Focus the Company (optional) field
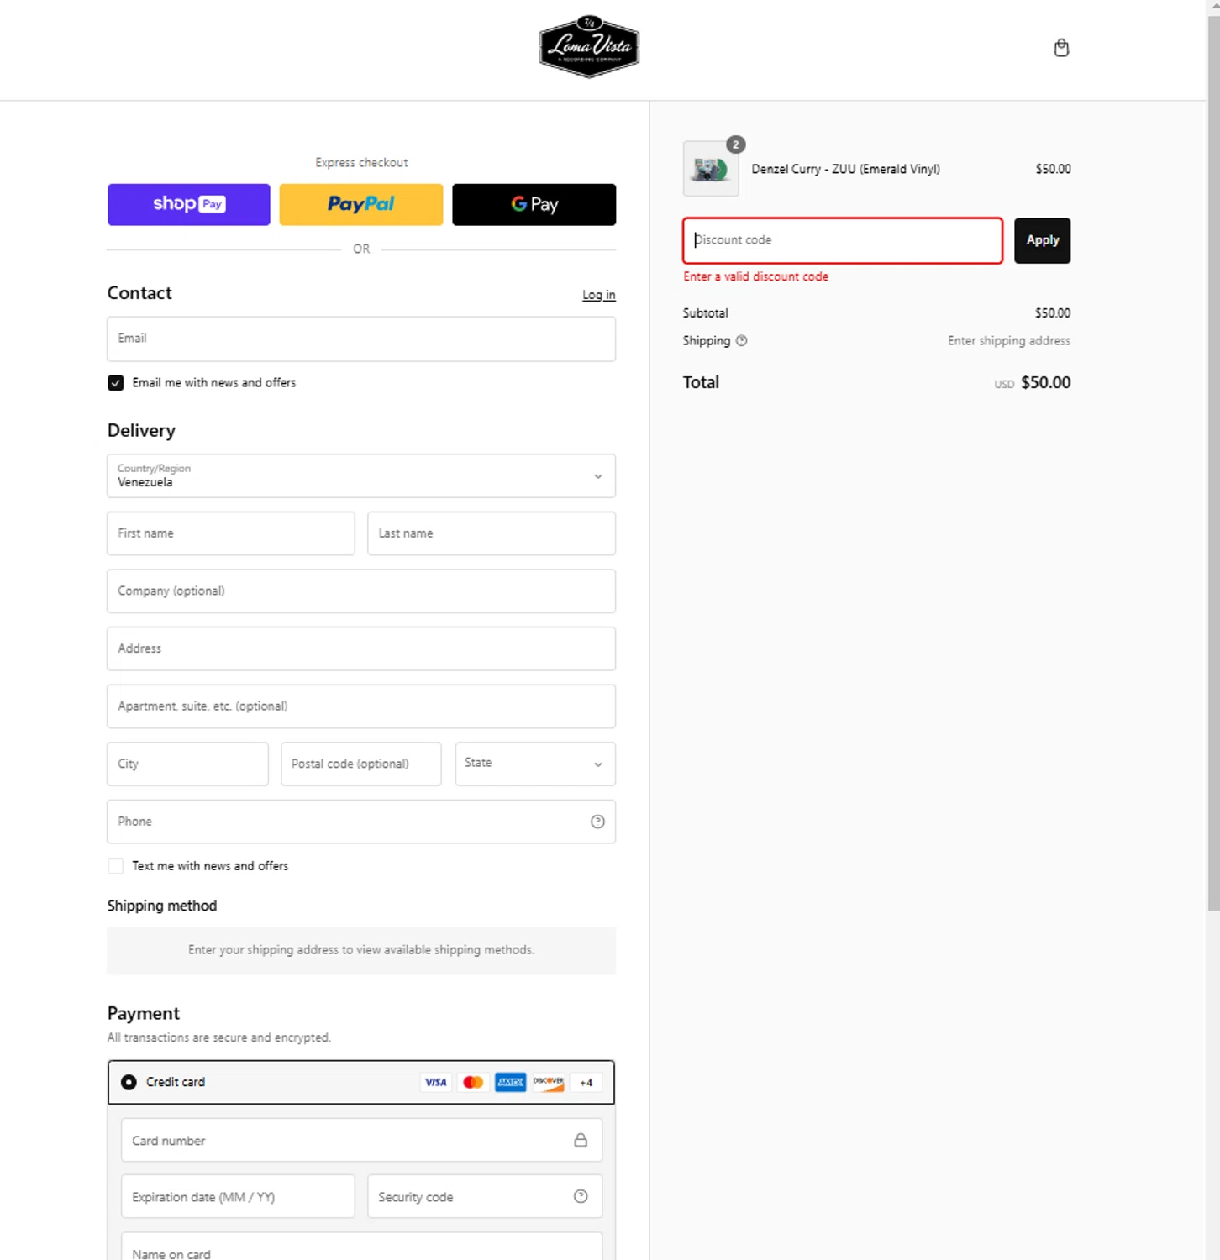Viewport: 1220px width, 1260px height. click(x=361, y=591)
